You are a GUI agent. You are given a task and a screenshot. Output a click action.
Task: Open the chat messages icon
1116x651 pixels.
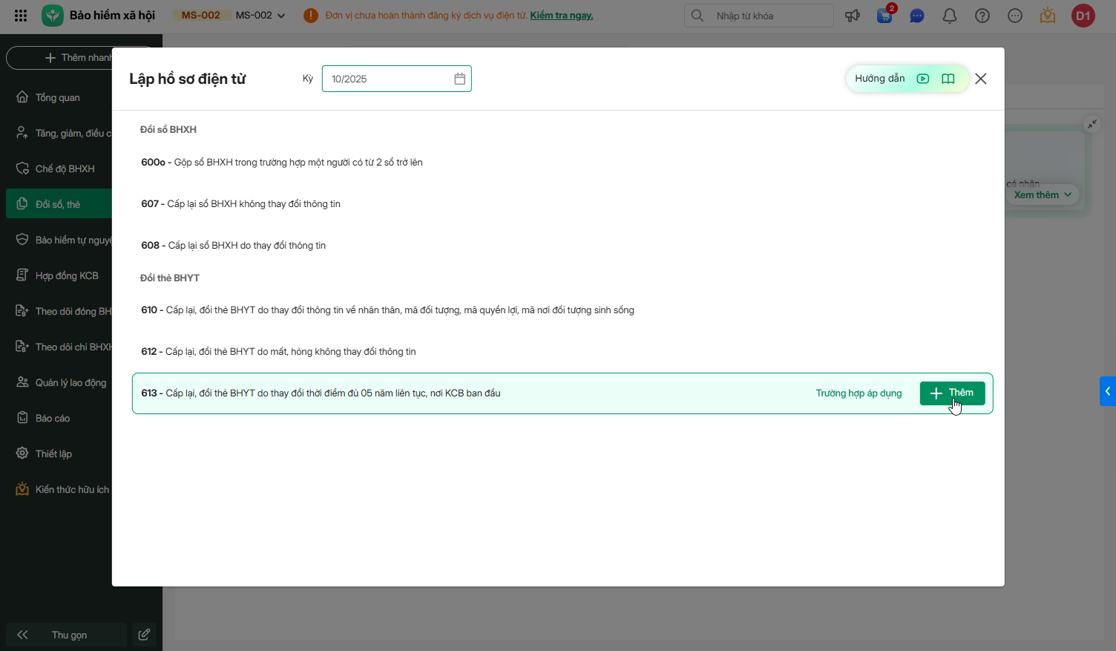click(917, 16)
